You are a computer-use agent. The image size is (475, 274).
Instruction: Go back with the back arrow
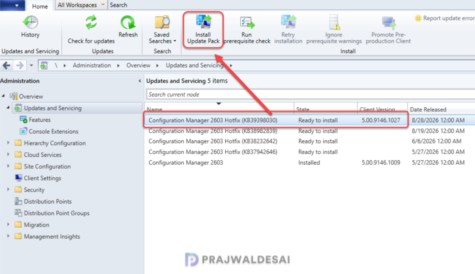(6, 65)
